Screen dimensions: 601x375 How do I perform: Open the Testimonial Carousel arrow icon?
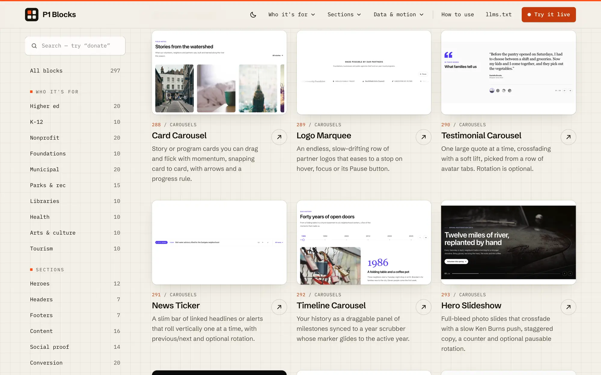[x=568, y=137]
